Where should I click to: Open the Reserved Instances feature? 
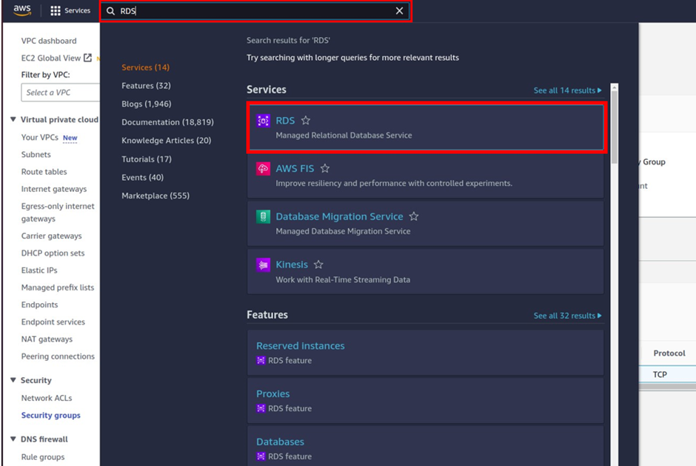tap(301, 346)
